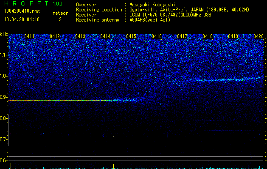
Task: Click the 0416 time marker
Action: point(157,36)
